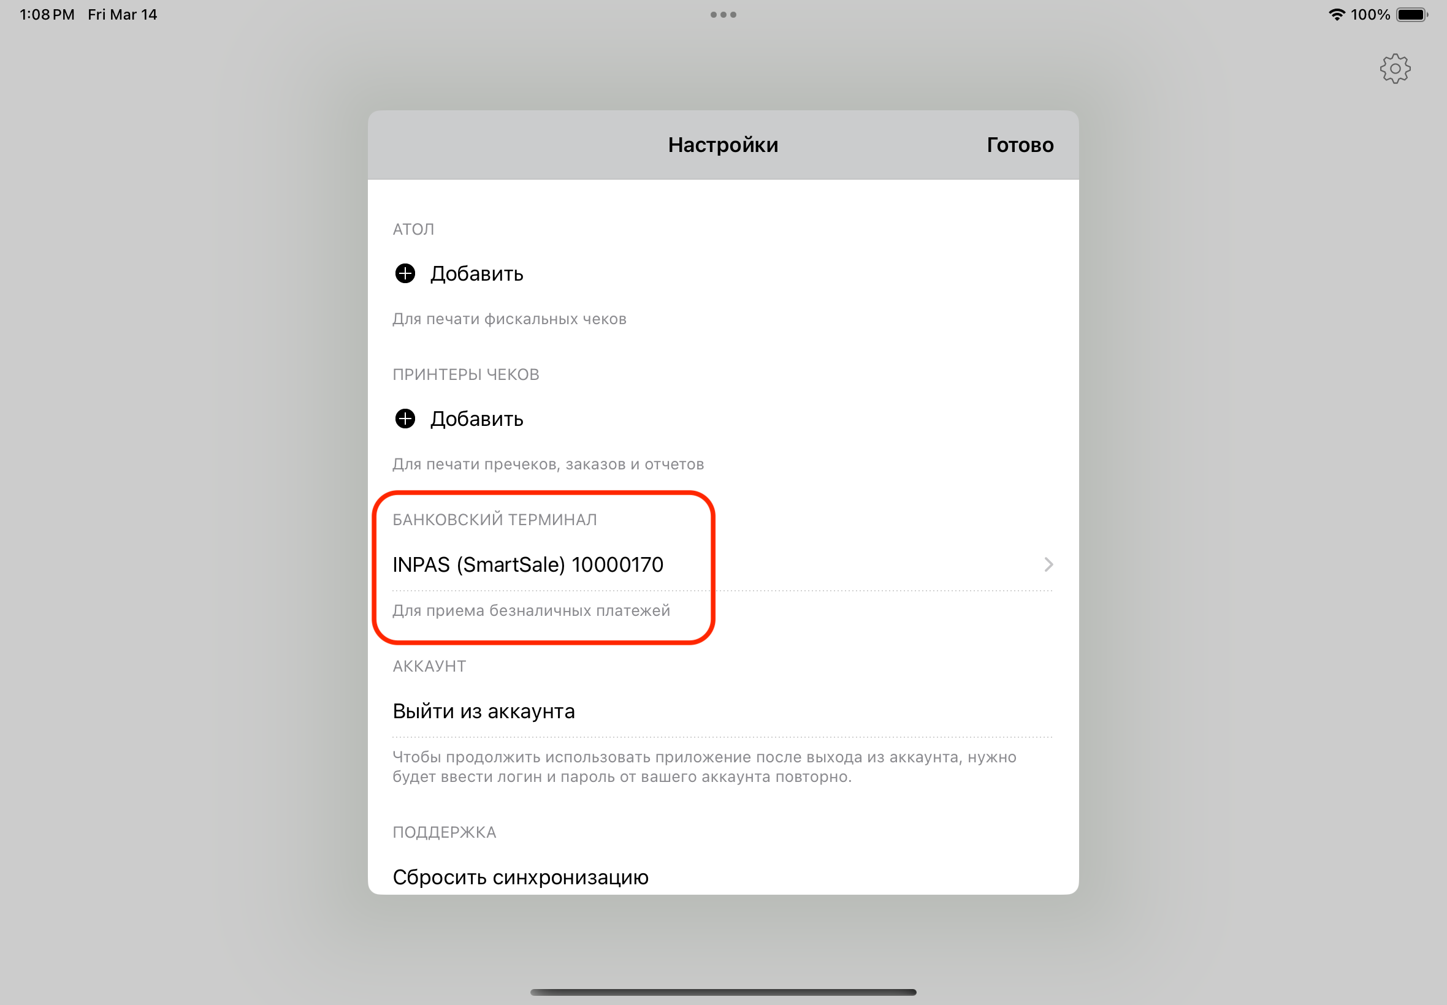Tap the home indicator bar
The image size is (1447, 1005).
723,992
